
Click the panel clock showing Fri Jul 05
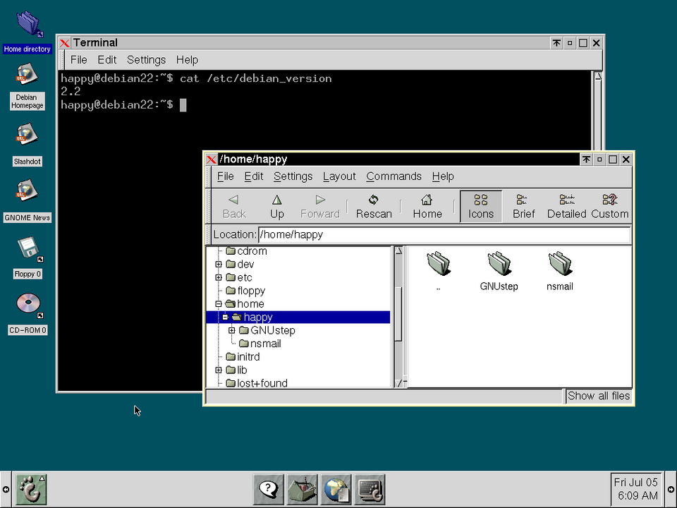coord(635,489)
